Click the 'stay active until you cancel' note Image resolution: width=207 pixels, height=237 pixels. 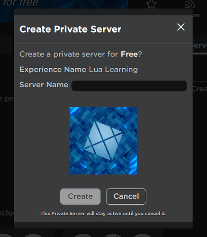[x=103, y=213]
